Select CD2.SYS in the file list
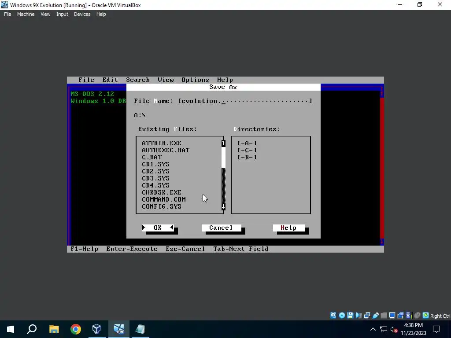The image size is (451, 338). pyautogui.click(x=155, y=171)
